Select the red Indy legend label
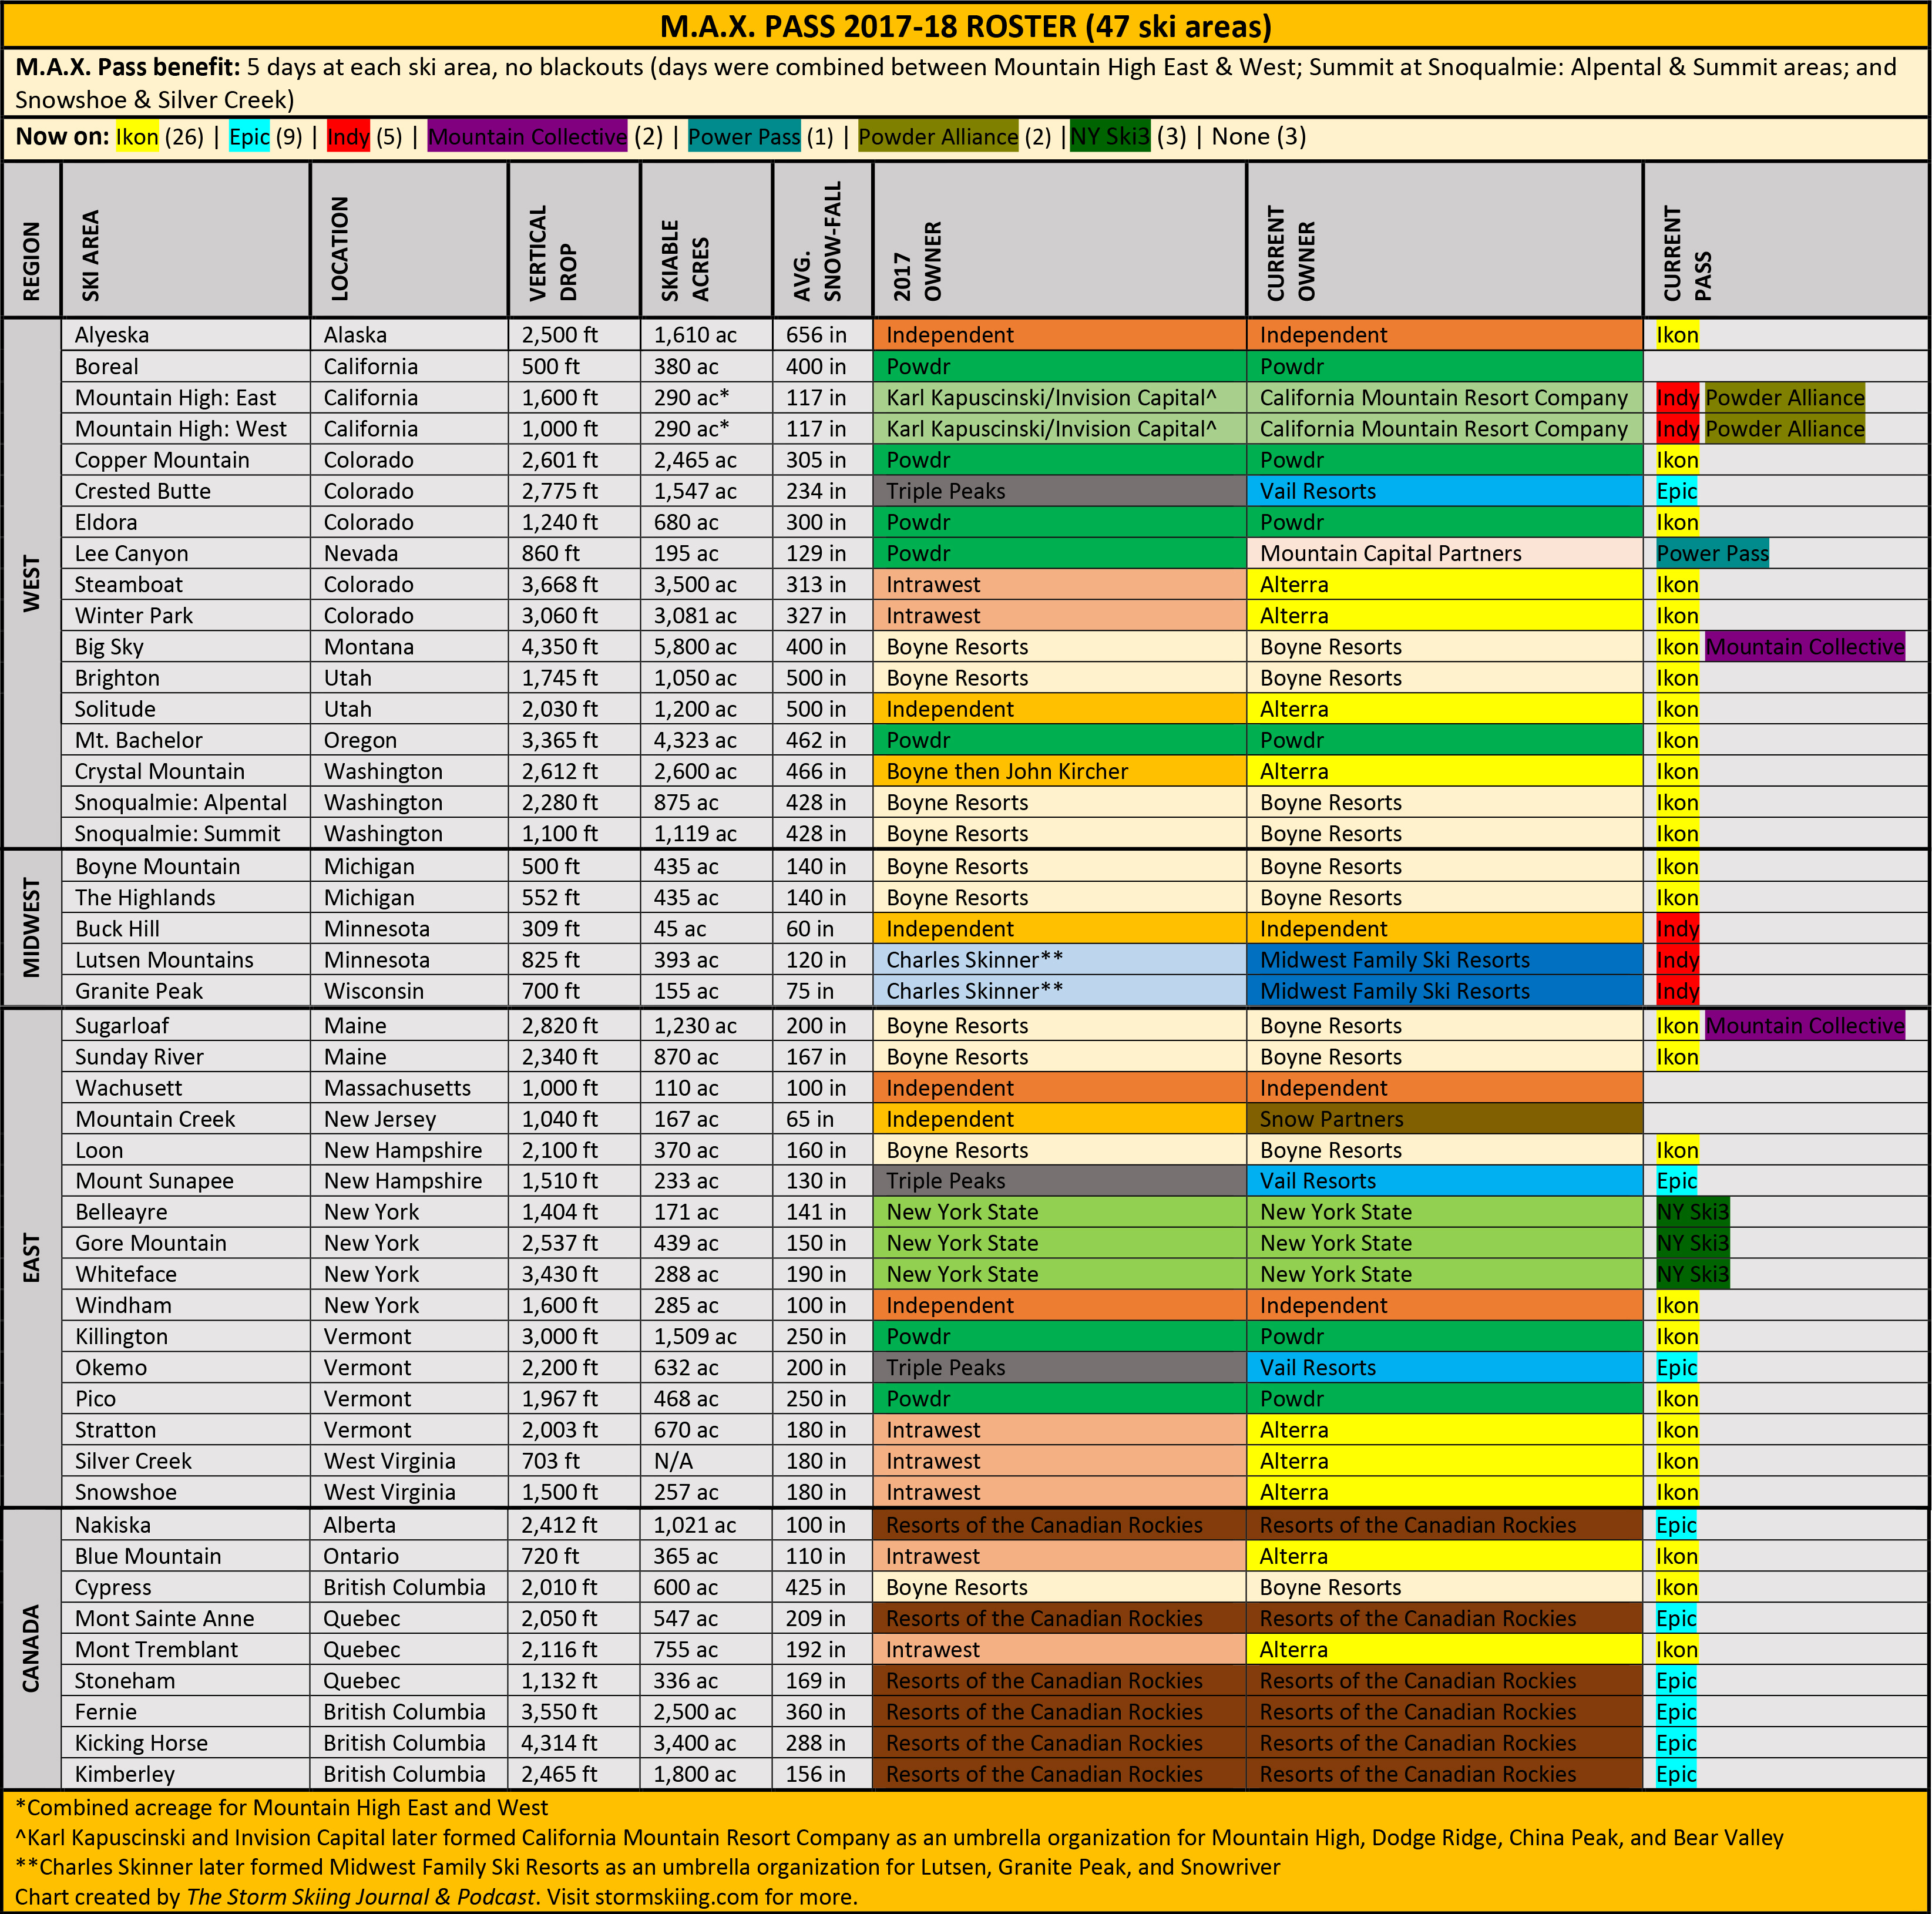1932x1914 pixels. 348,137
